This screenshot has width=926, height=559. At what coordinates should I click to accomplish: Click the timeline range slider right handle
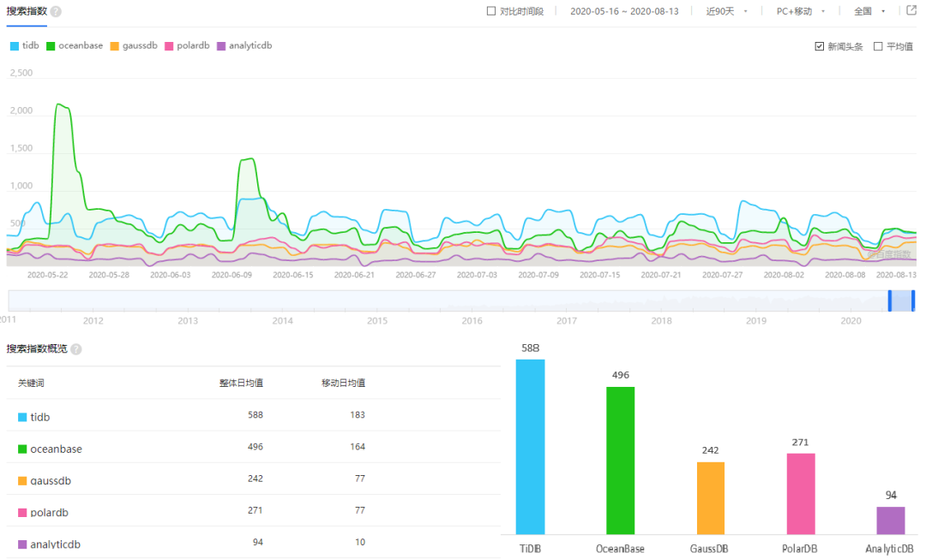pyautogui.click(x=913, y=300)
